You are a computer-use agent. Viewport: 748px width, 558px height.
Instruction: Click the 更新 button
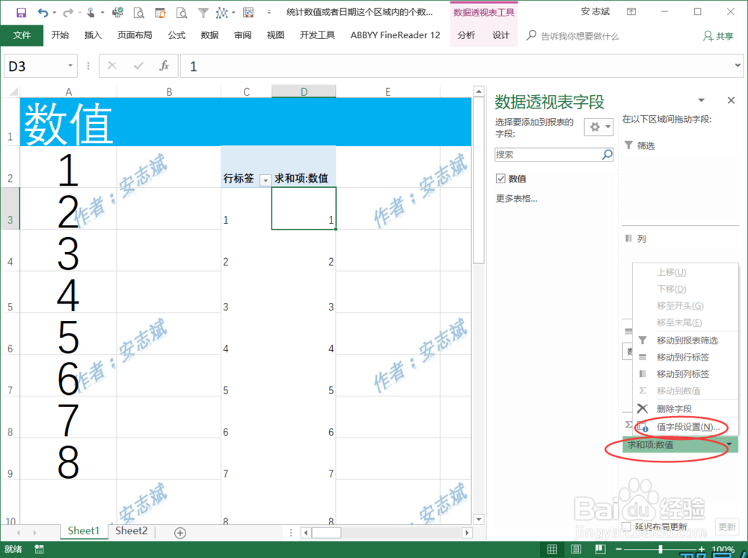pyautogui.click(x=726, y=527)
